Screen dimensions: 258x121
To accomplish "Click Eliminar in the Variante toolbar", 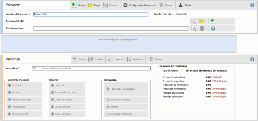I will point(156,59).
